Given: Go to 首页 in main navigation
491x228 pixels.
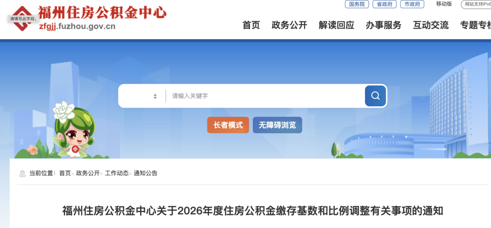Looking at the screenshot, I should click(251, 25).
